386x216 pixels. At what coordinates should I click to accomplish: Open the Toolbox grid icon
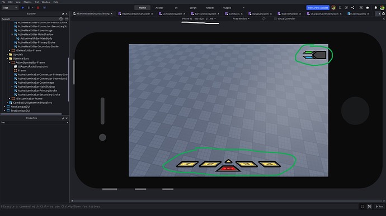point(361,8)
